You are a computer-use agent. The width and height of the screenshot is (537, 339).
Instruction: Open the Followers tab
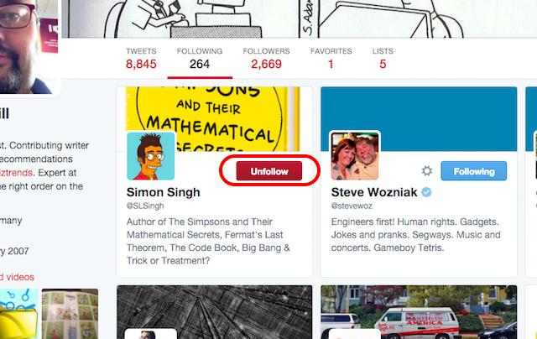point(266,58)
